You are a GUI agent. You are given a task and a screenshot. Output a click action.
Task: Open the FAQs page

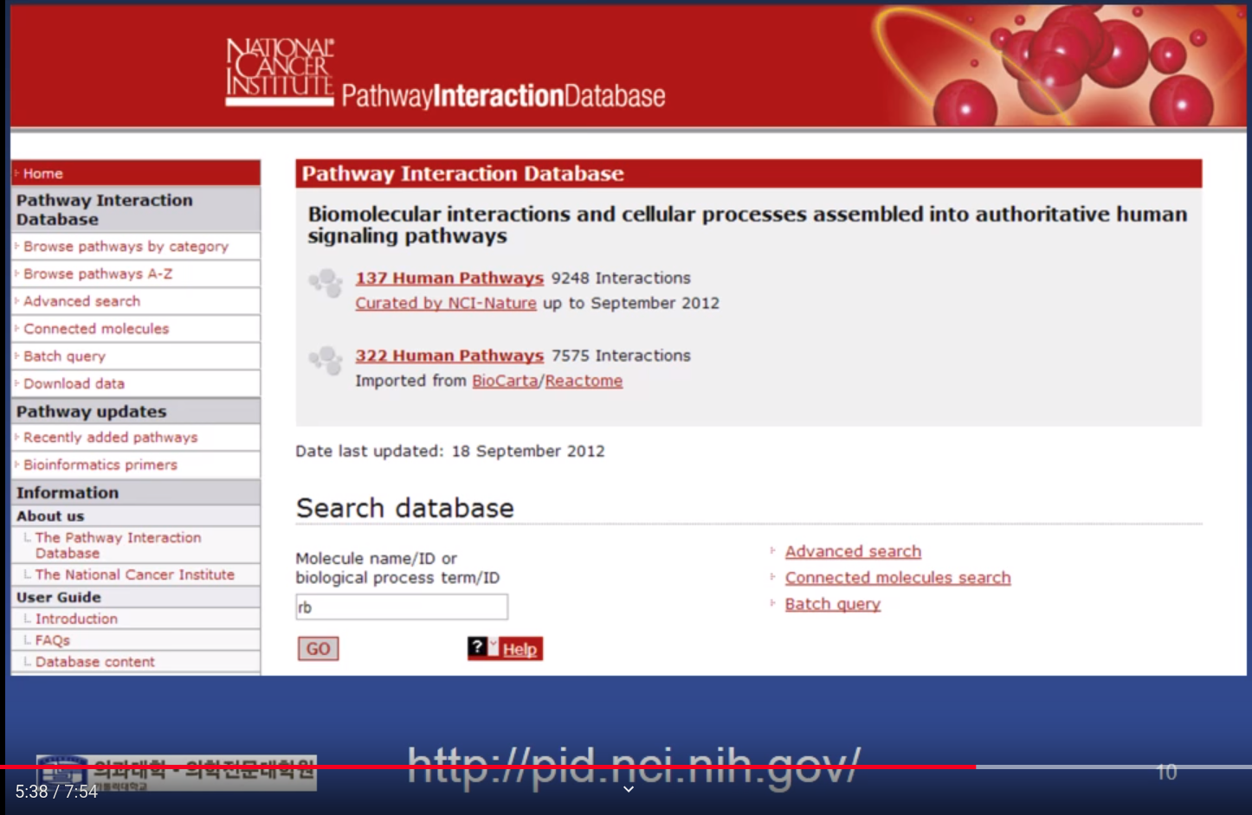53,640
